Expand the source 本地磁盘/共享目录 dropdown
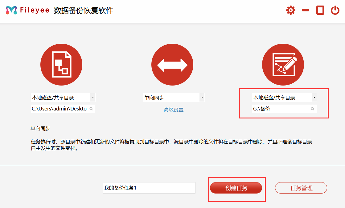The image size is (345, 208). 93,98
